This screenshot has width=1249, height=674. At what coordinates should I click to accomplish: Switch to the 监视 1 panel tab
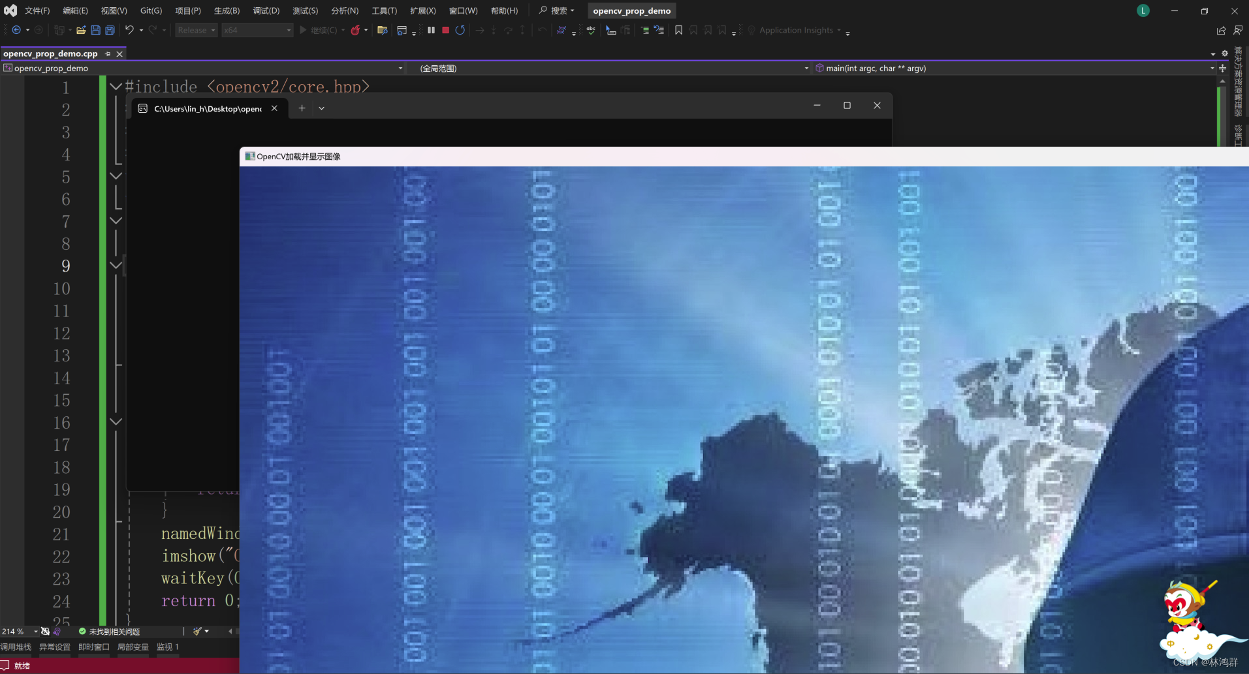[168, 647]
